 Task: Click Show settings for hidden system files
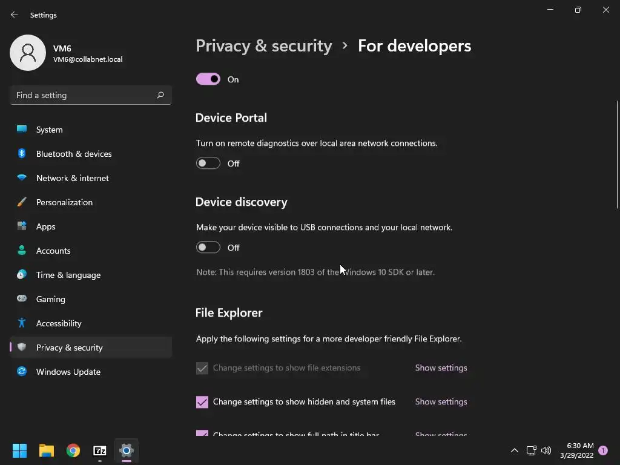point(441,402)
